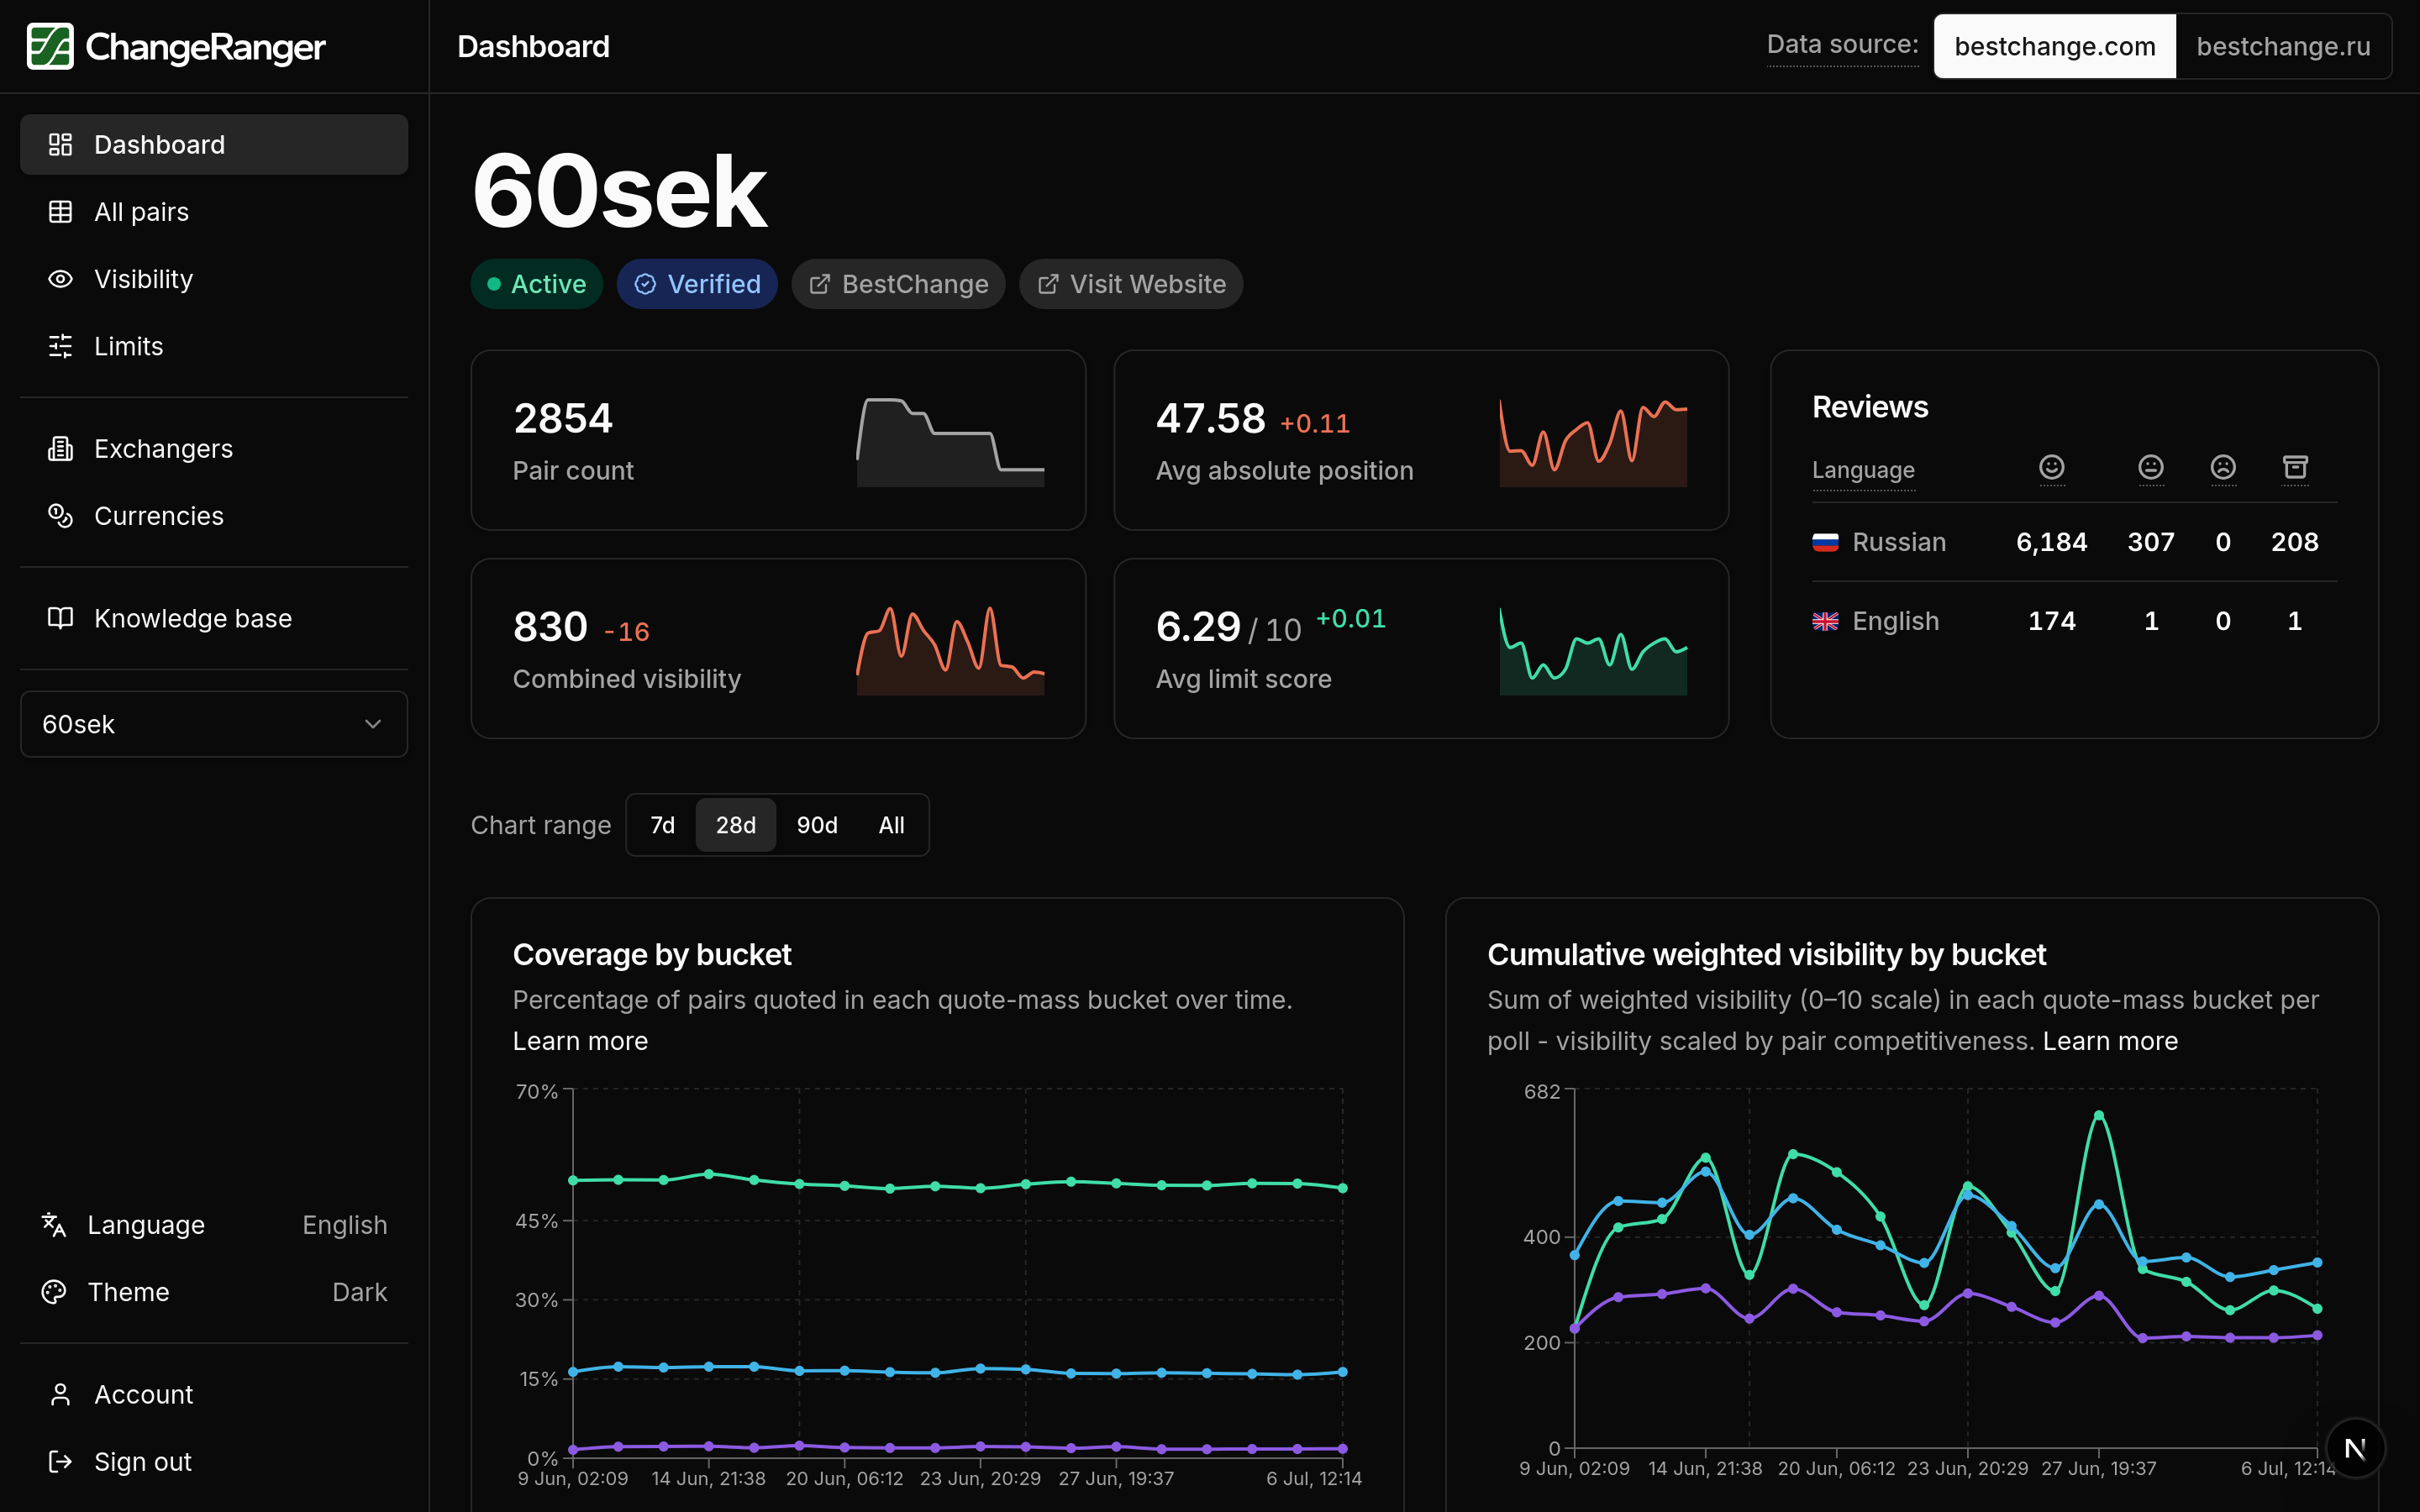Click the Pair count sparkline chart
The image size is (2420, 1512).
coord(951,441)
